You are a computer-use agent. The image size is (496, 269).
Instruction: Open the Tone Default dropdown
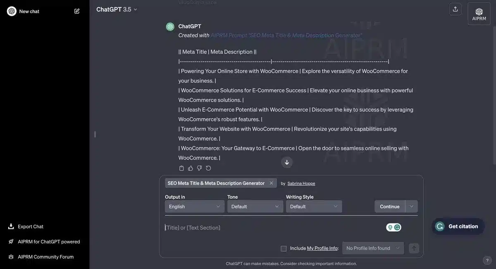(255, 207)
